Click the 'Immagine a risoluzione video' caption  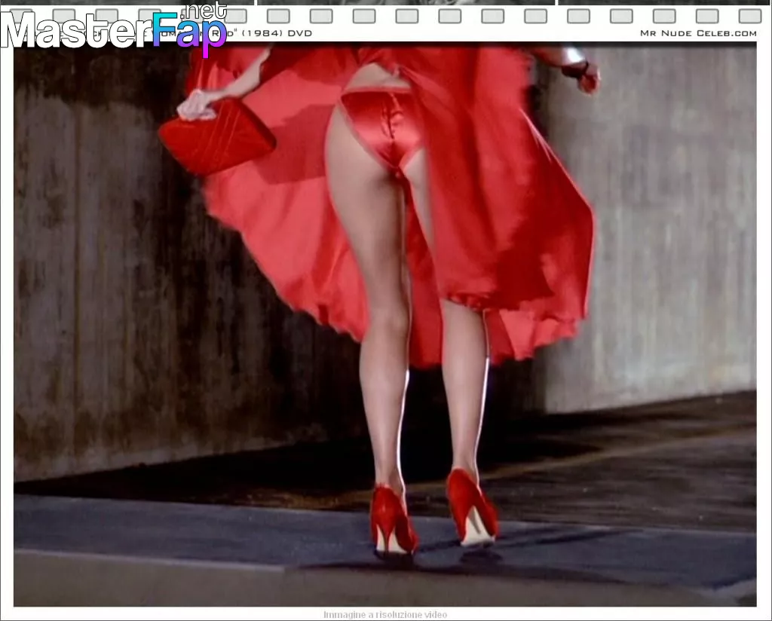coord(385,615)
